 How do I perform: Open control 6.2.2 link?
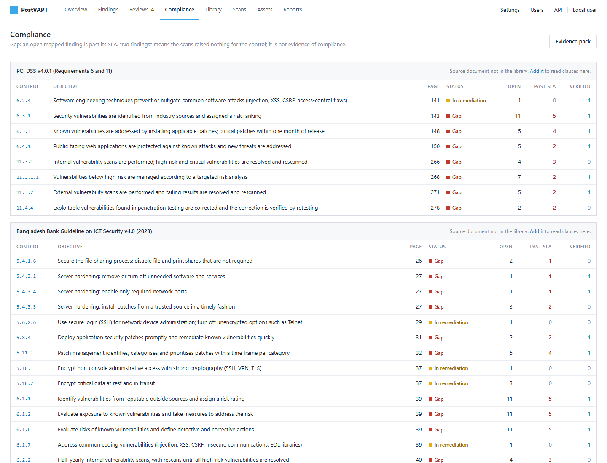pos(24,460)
